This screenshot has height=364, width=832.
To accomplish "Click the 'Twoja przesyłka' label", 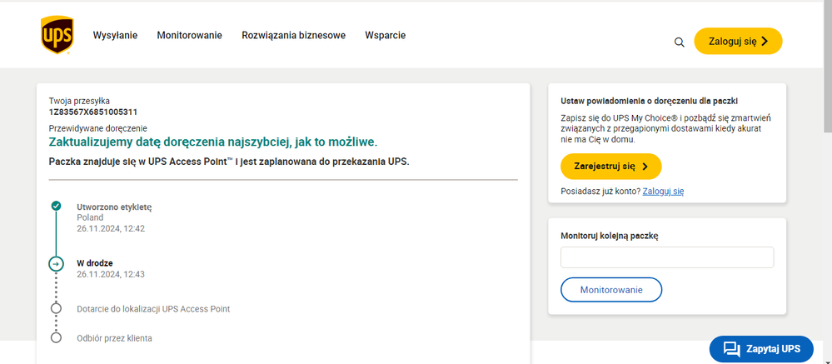I will click(80, 101).
